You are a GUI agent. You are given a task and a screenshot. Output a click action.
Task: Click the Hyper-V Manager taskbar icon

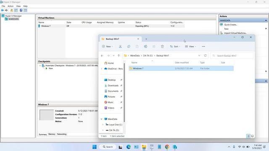pos(175,147)
